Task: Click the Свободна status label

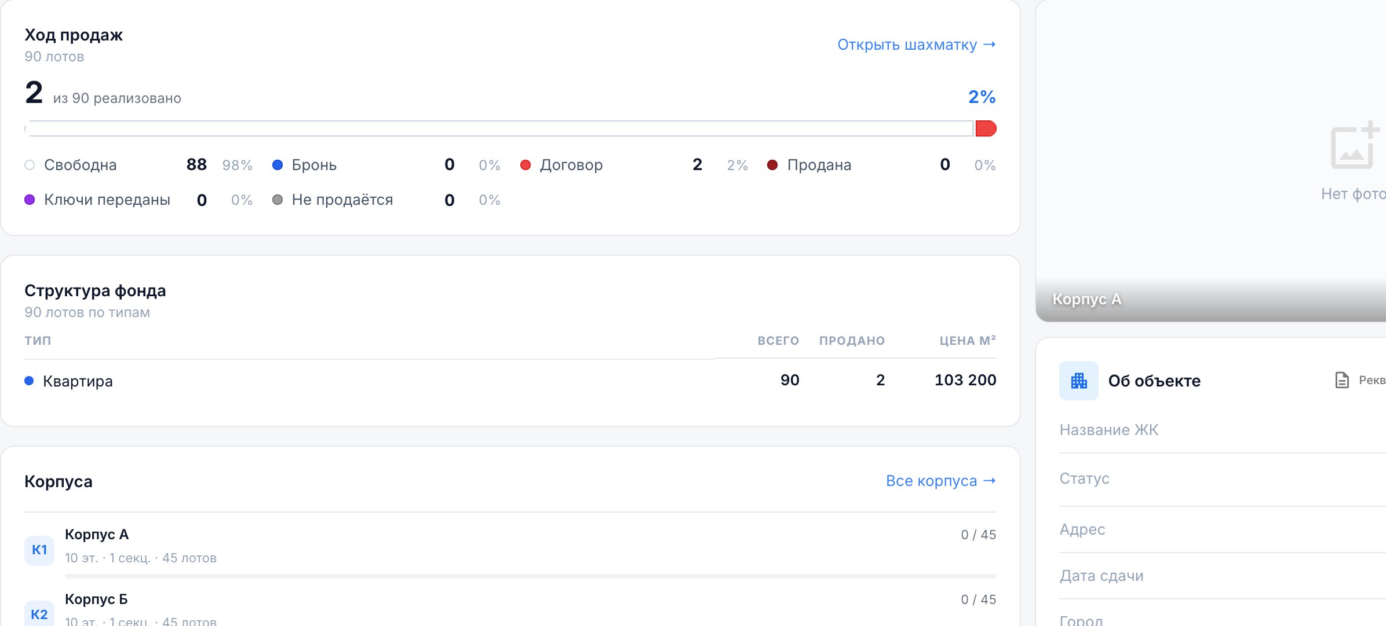Action: pos(81,165)
